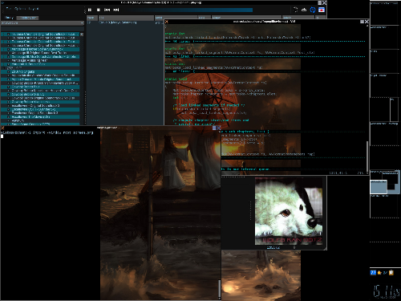Open the Layout menu in the player menu bar
The height and width of the screenshot is (301, 401).
34,9
